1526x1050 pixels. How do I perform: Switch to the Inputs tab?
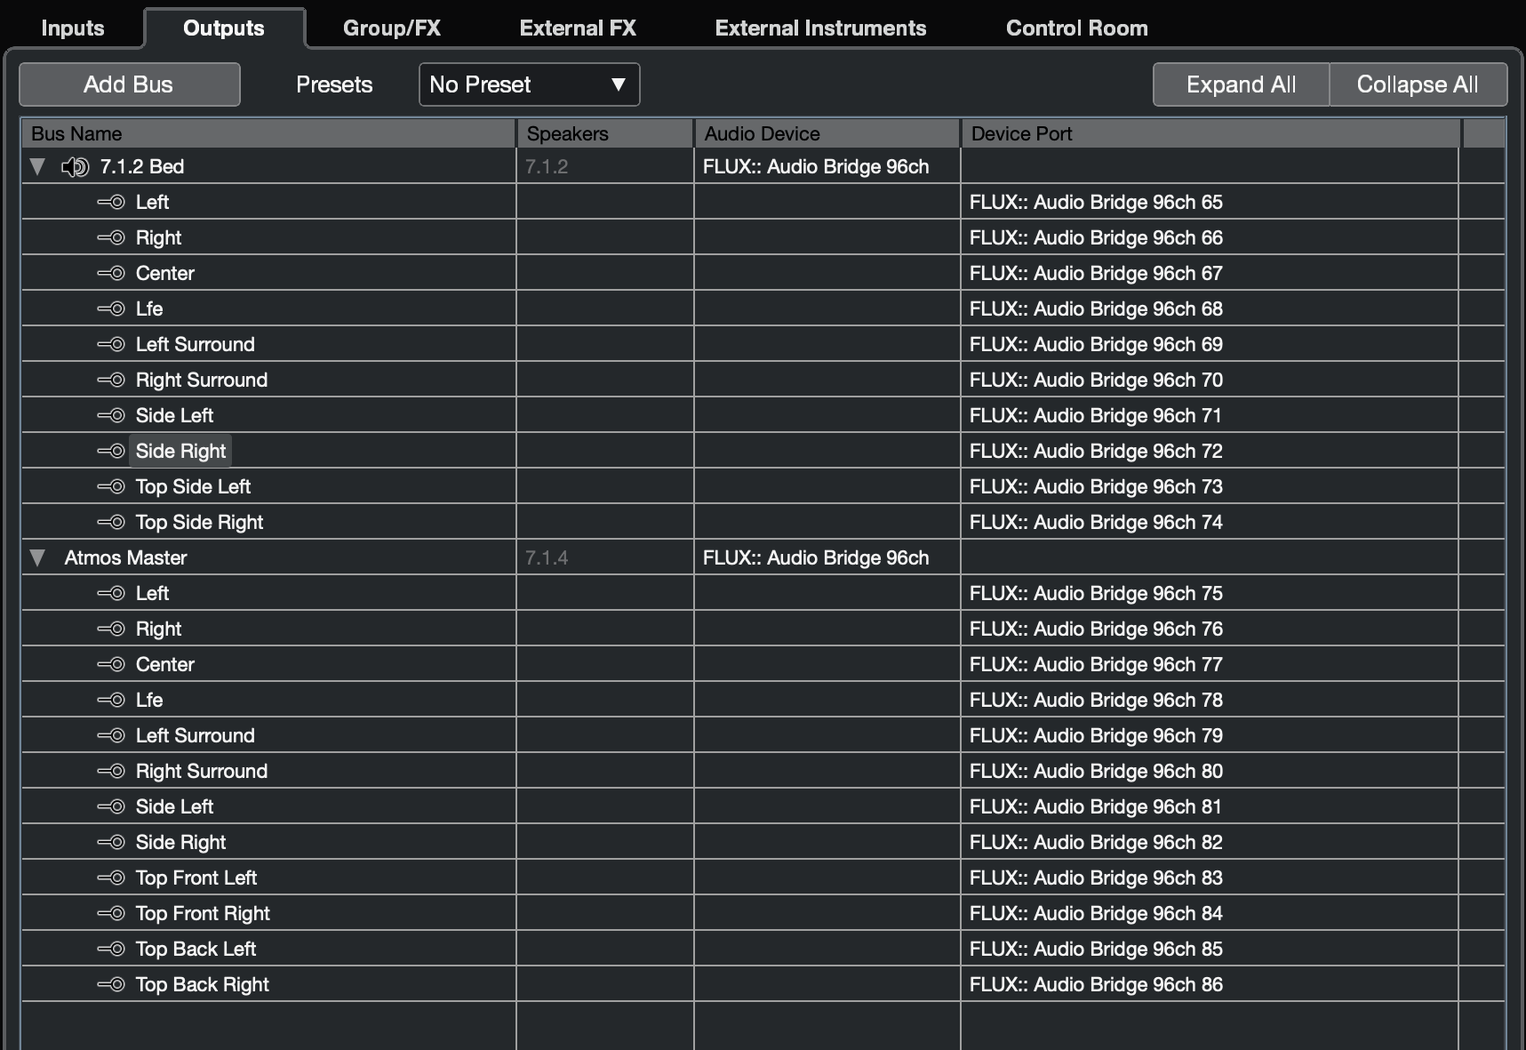(x=73, y=28)
